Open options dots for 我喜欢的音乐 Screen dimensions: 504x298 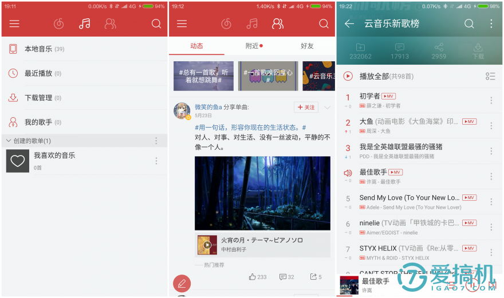point(156,161)
